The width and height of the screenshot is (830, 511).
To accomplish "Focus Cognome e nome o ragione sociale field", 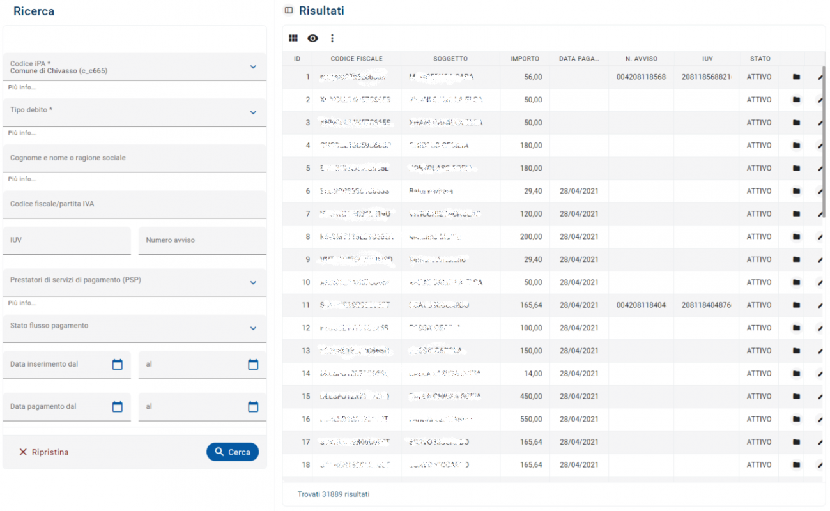I will pyautogui.click(x=135, y=158).
